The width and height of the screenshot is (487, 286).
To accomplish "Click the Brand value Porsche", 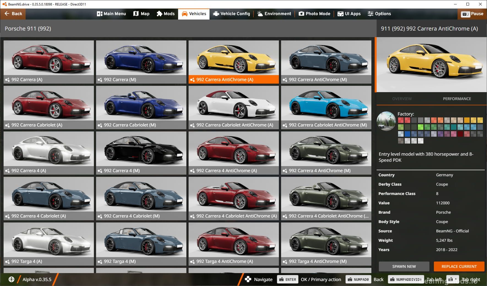I will click(x=443, y=212).
